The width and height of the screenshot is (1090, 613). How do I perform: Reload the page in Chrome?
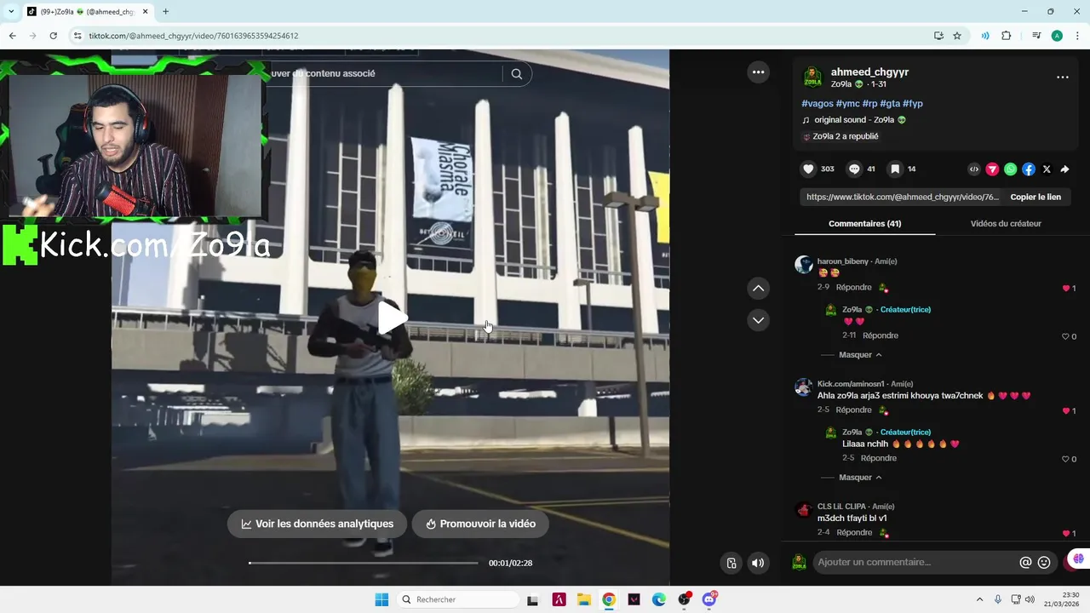[53, 36]
